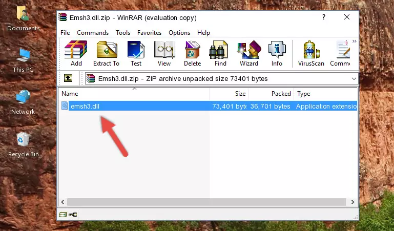The height and width of the screenshot is (231, 394).
Task: Launch the Wizard icon
Action: (249, 53)
